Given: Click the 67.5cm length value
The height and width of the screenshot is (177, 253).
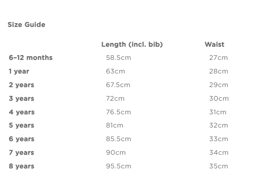Looking at the screenshot, I should pyautogui.click(x=118, y=85).
